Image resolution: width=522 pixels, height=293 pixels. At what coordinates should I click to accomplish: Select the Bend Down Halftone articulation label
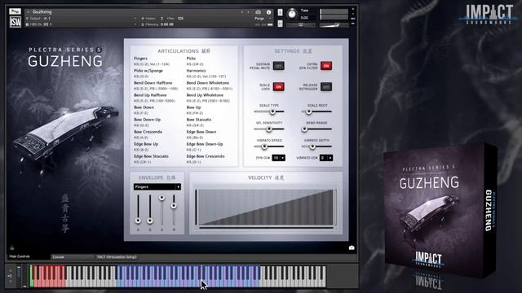coord(153,83)
